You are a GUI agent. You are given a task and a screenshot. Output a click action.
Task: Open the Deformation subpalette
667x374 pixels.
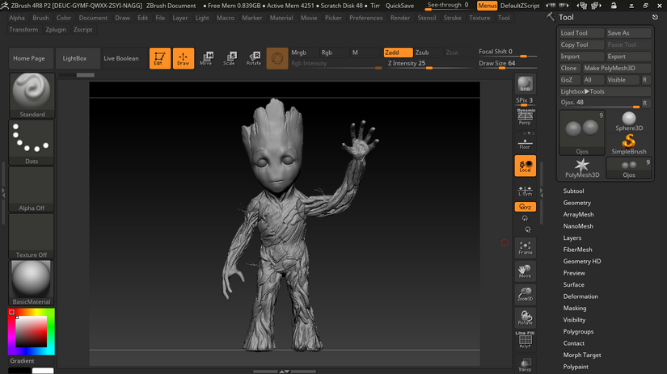coord(580,296)
